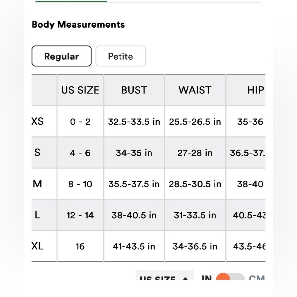Screen dimensions: 297x297
Task: Click the 12 - 14 US size cell
Action: pos(80,215)
